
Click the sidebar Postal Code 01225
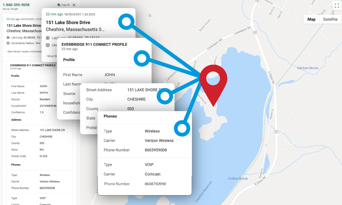pos(43,156)
